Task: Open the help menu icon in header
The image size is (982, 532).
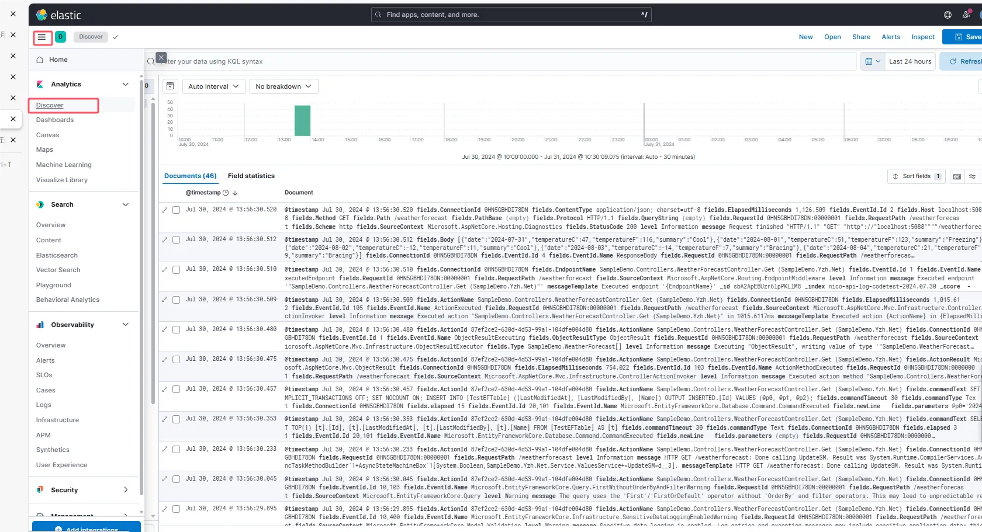Action: coord(948,15)
